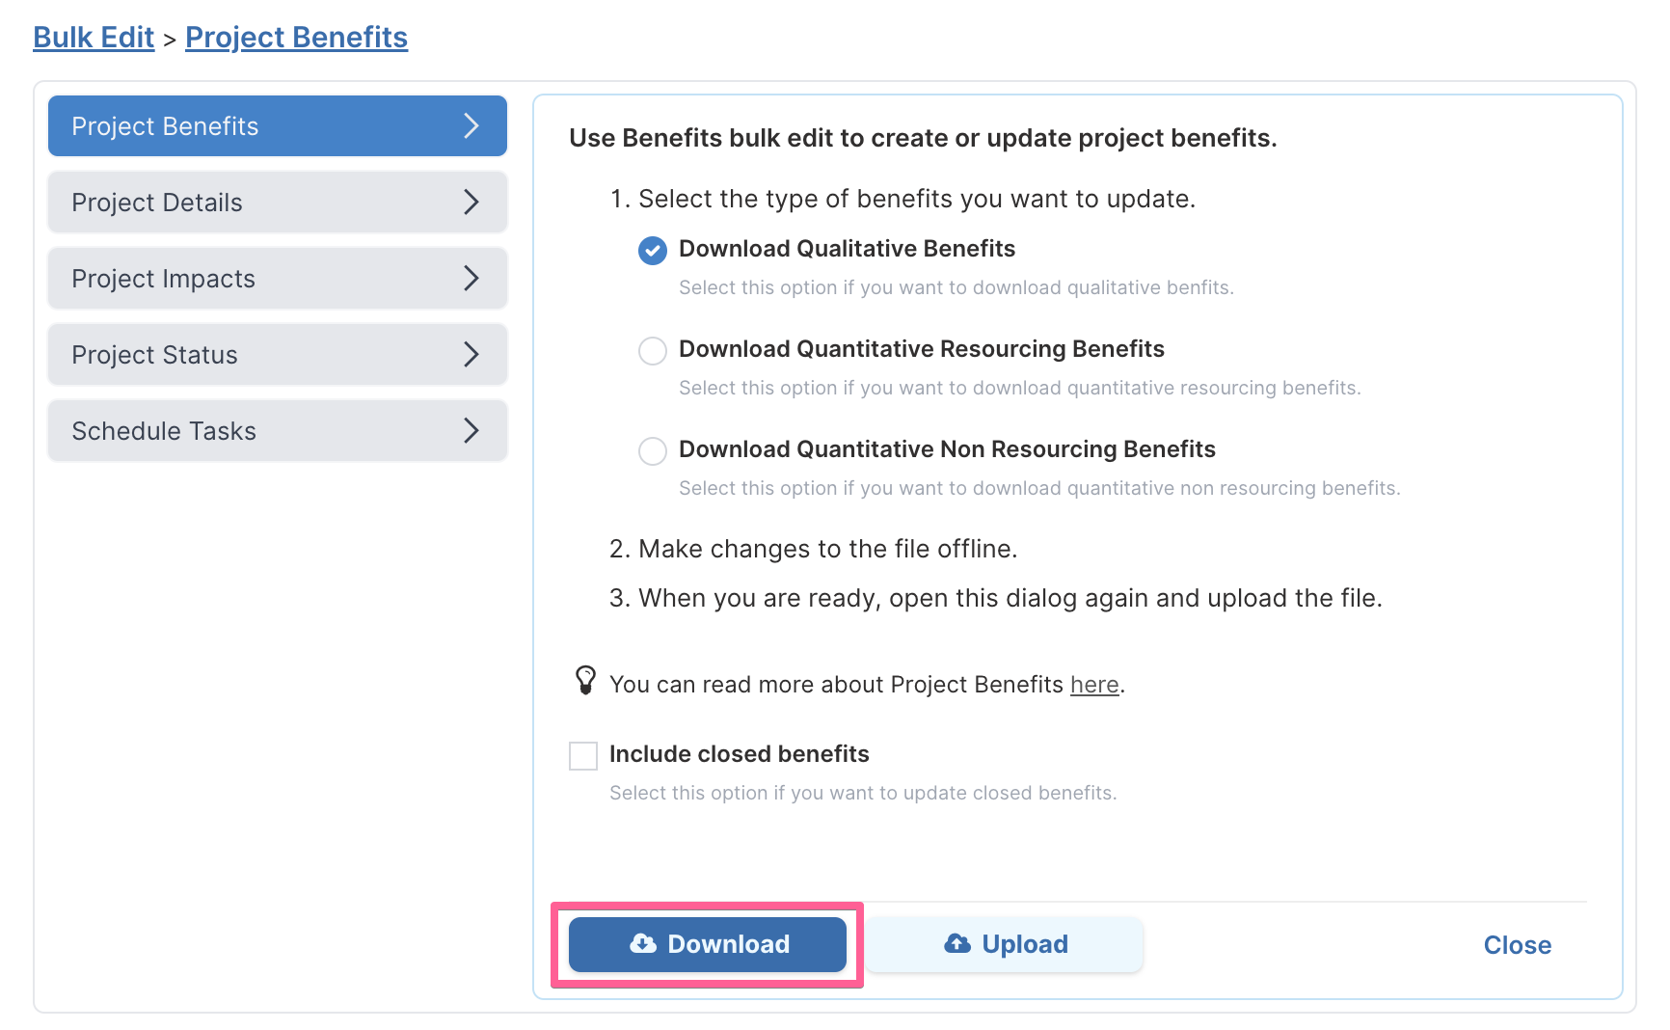1670x1030 pixels.
Task: Click the lightbulb tip icon
Action: point(585,681)
